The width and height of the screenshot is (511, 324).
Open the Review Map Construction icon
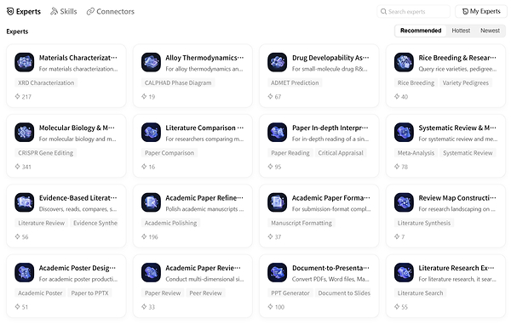(x=404, y=202)
